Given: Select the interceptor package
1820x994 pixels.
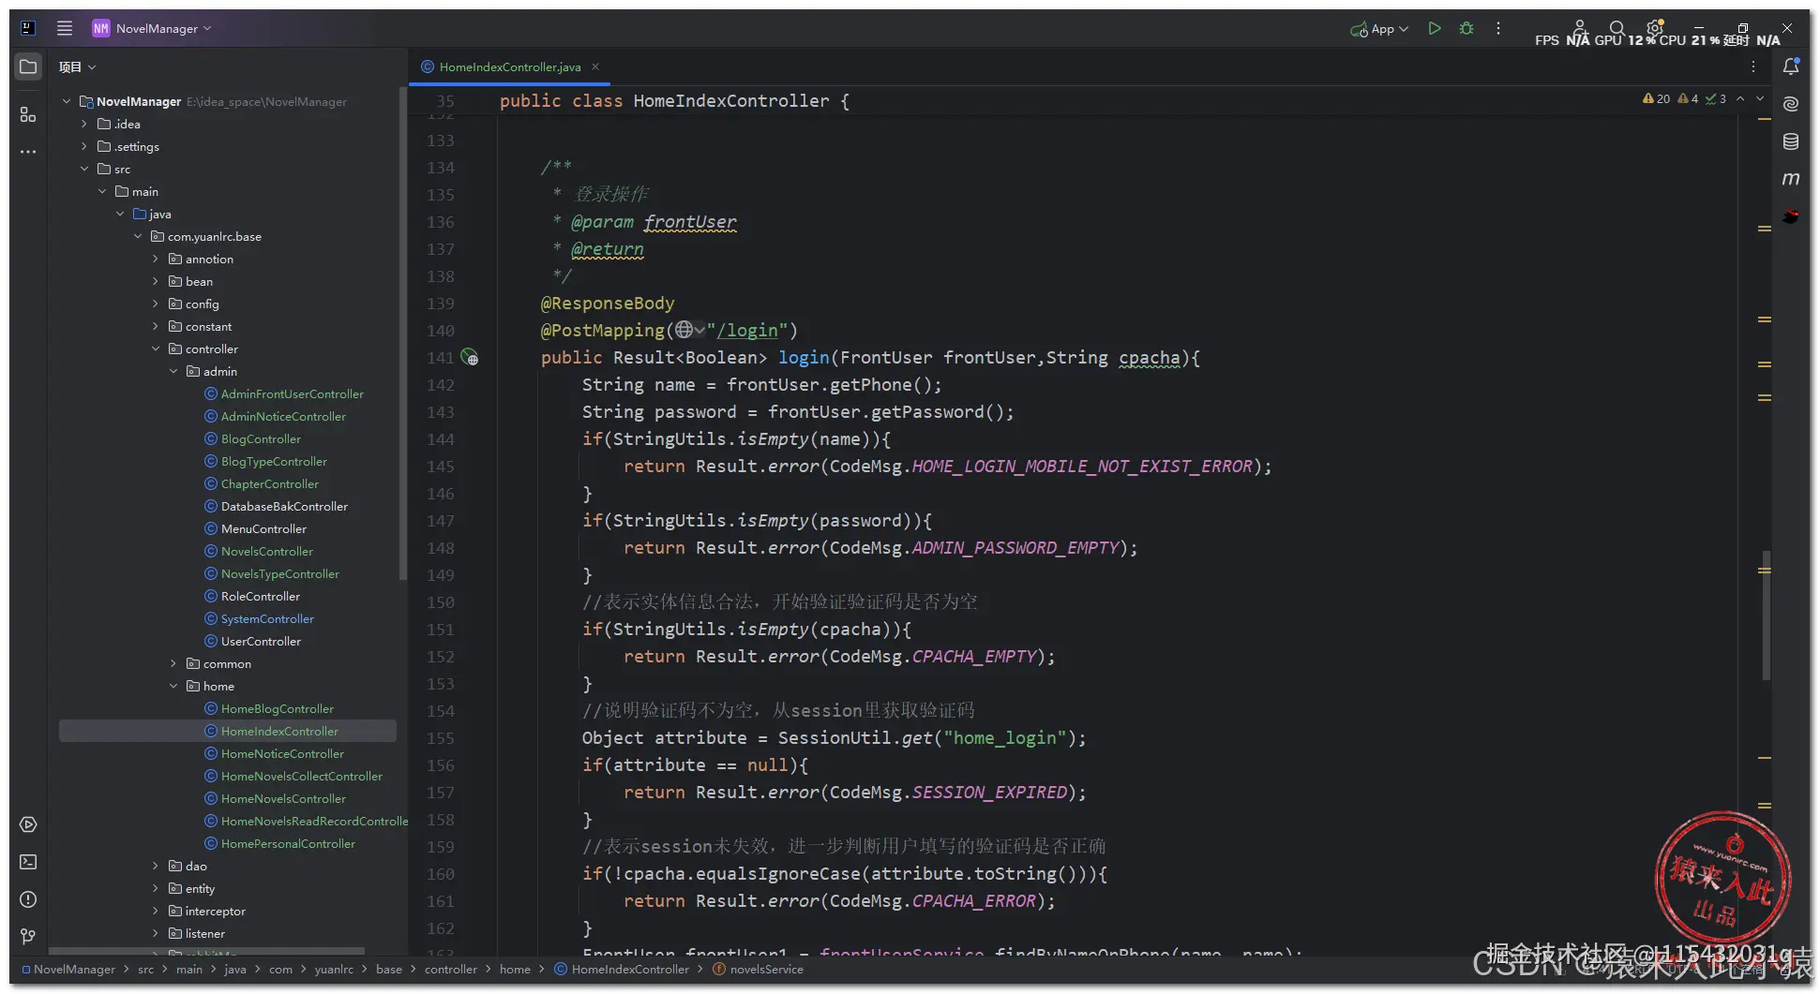Looking at the screenshot, I should pos(215,911).
